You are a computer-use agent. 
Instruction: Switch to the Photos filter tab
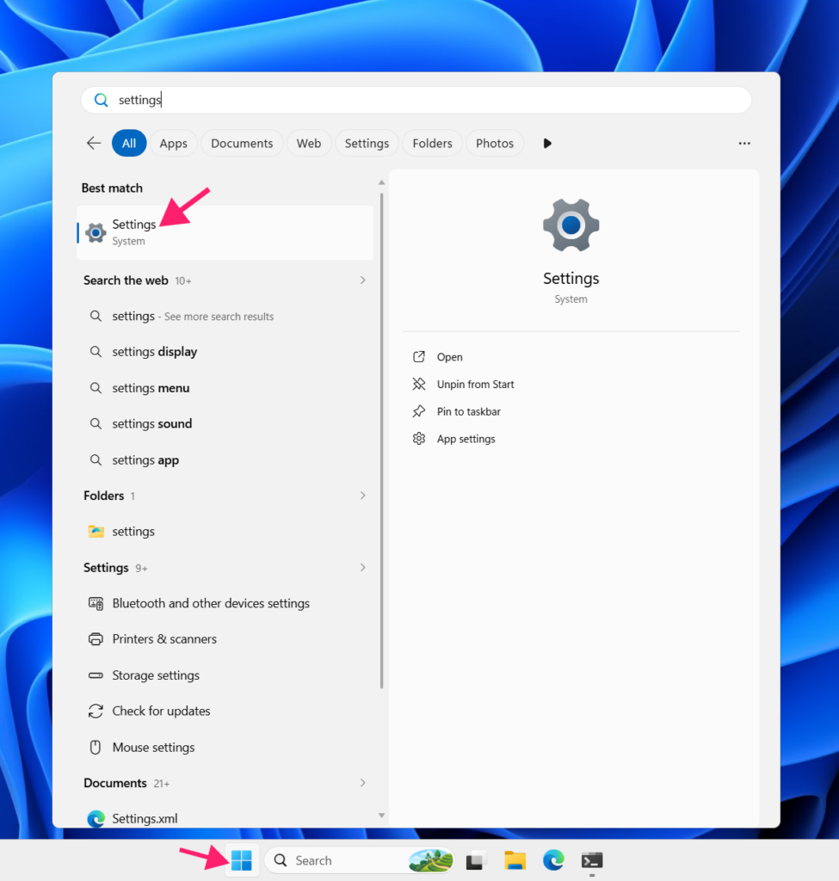(x=495, y=144)
